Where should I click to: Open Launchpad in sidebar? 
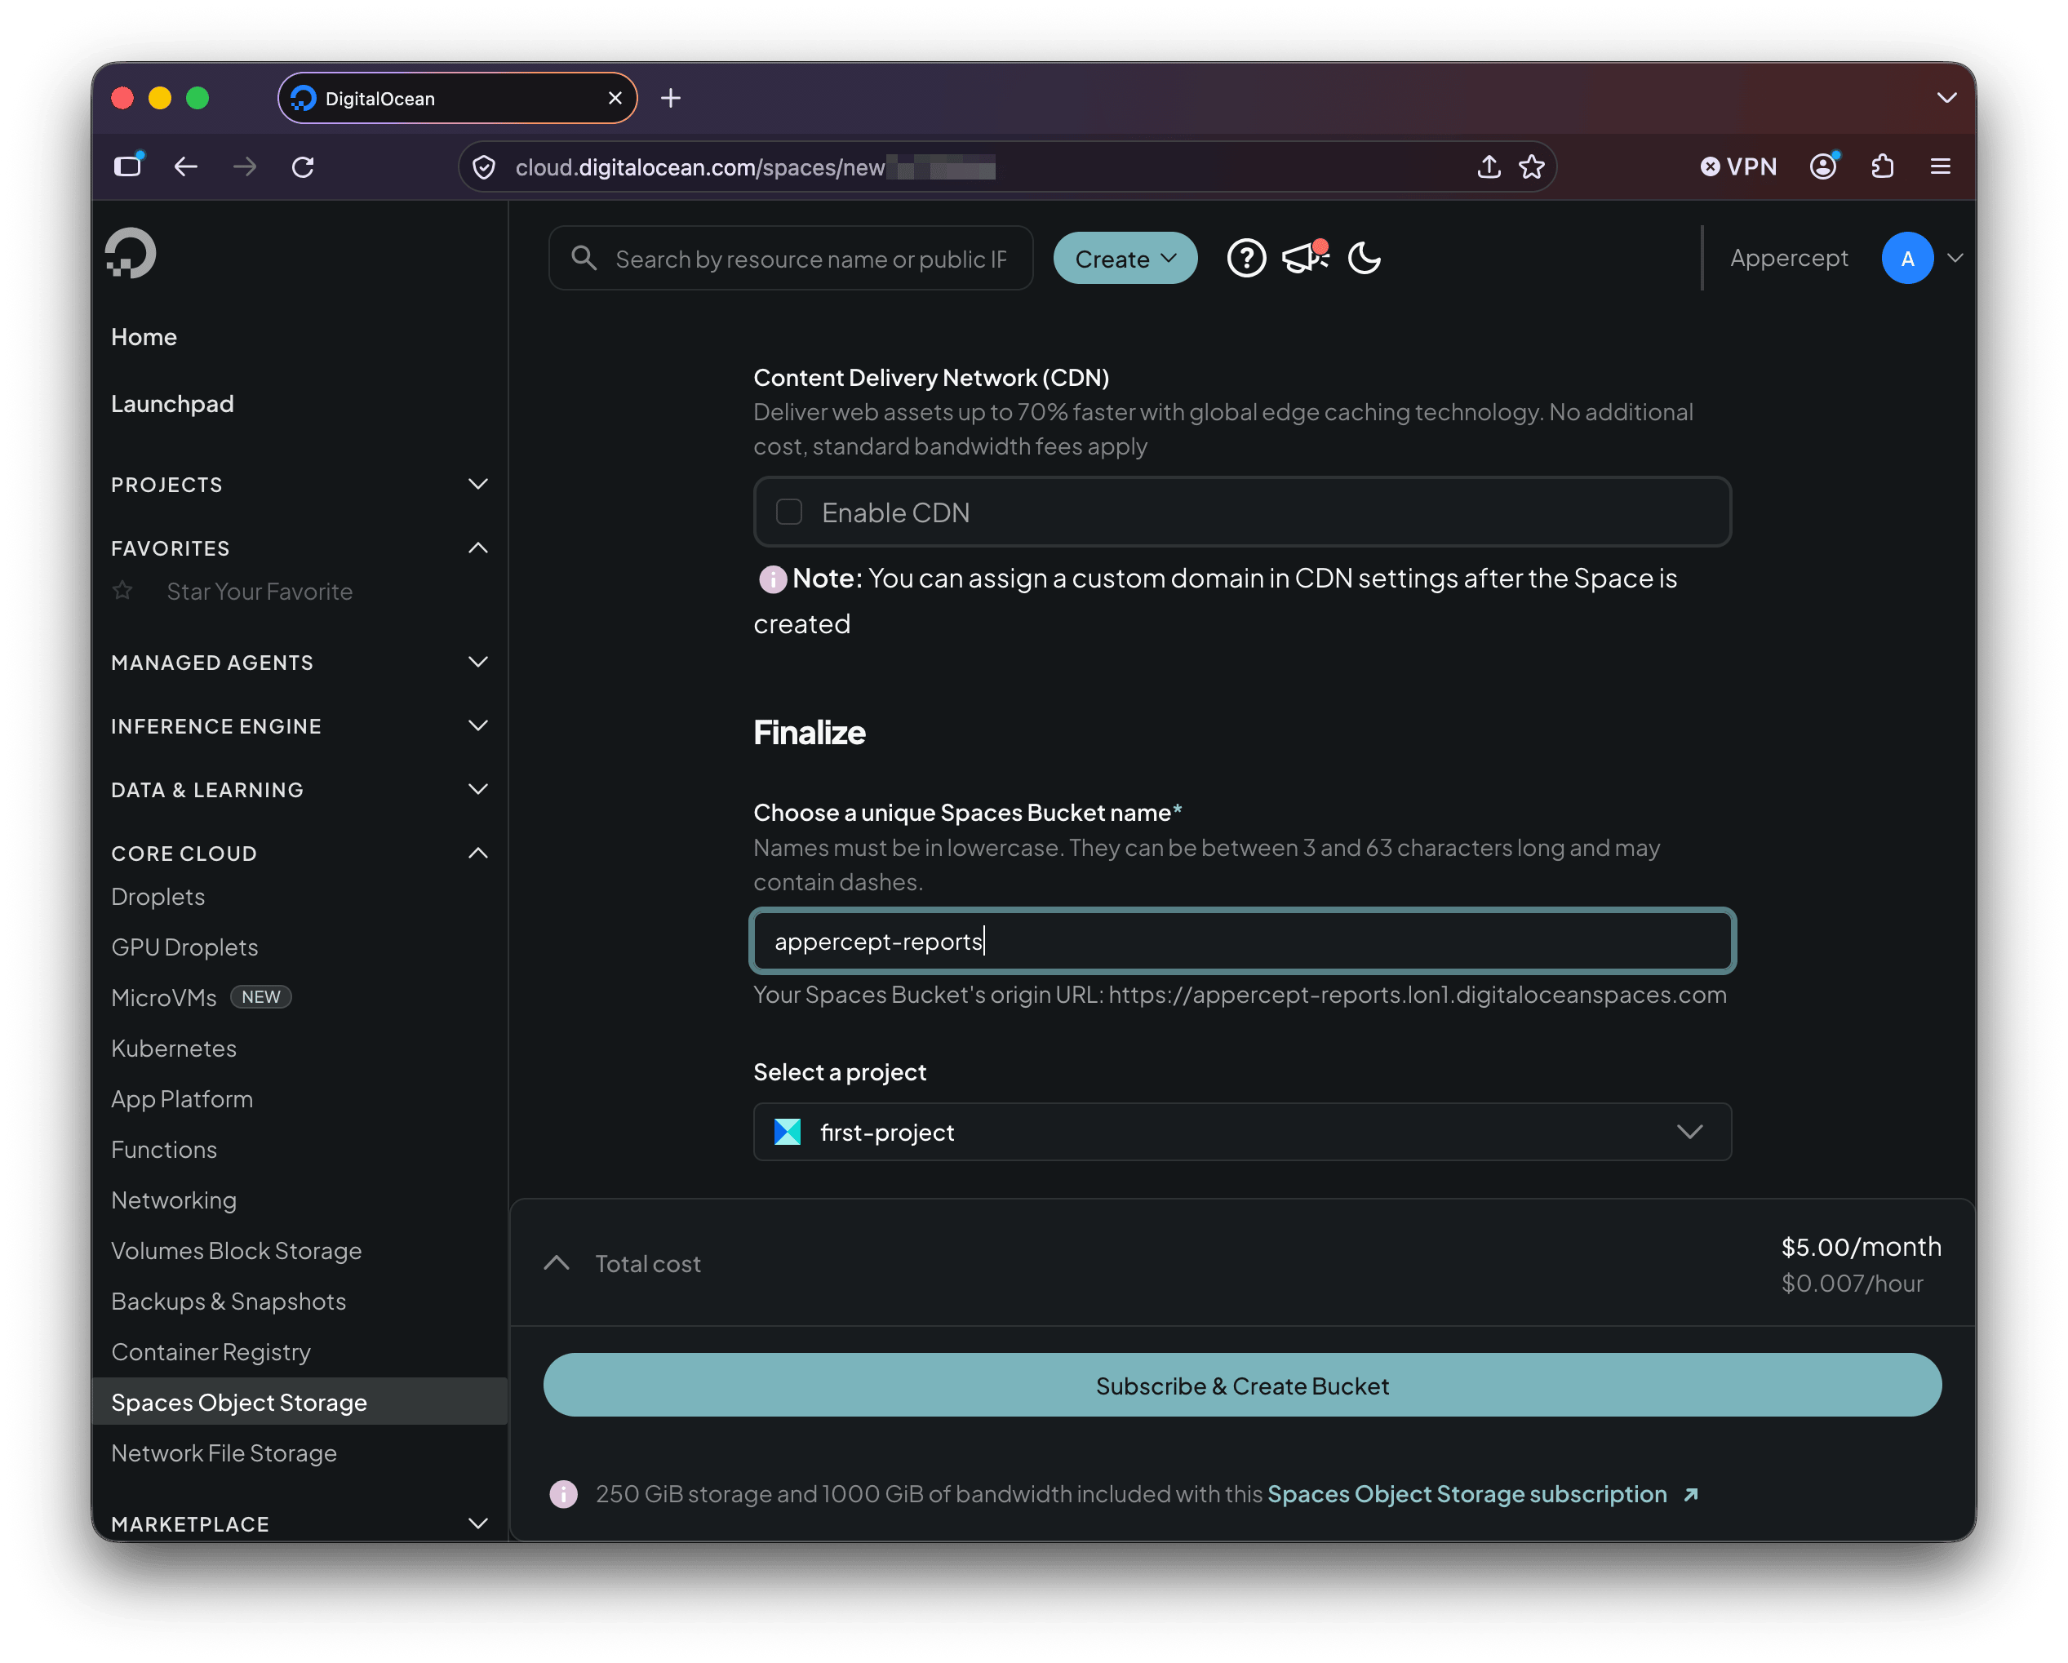[173, 404]
